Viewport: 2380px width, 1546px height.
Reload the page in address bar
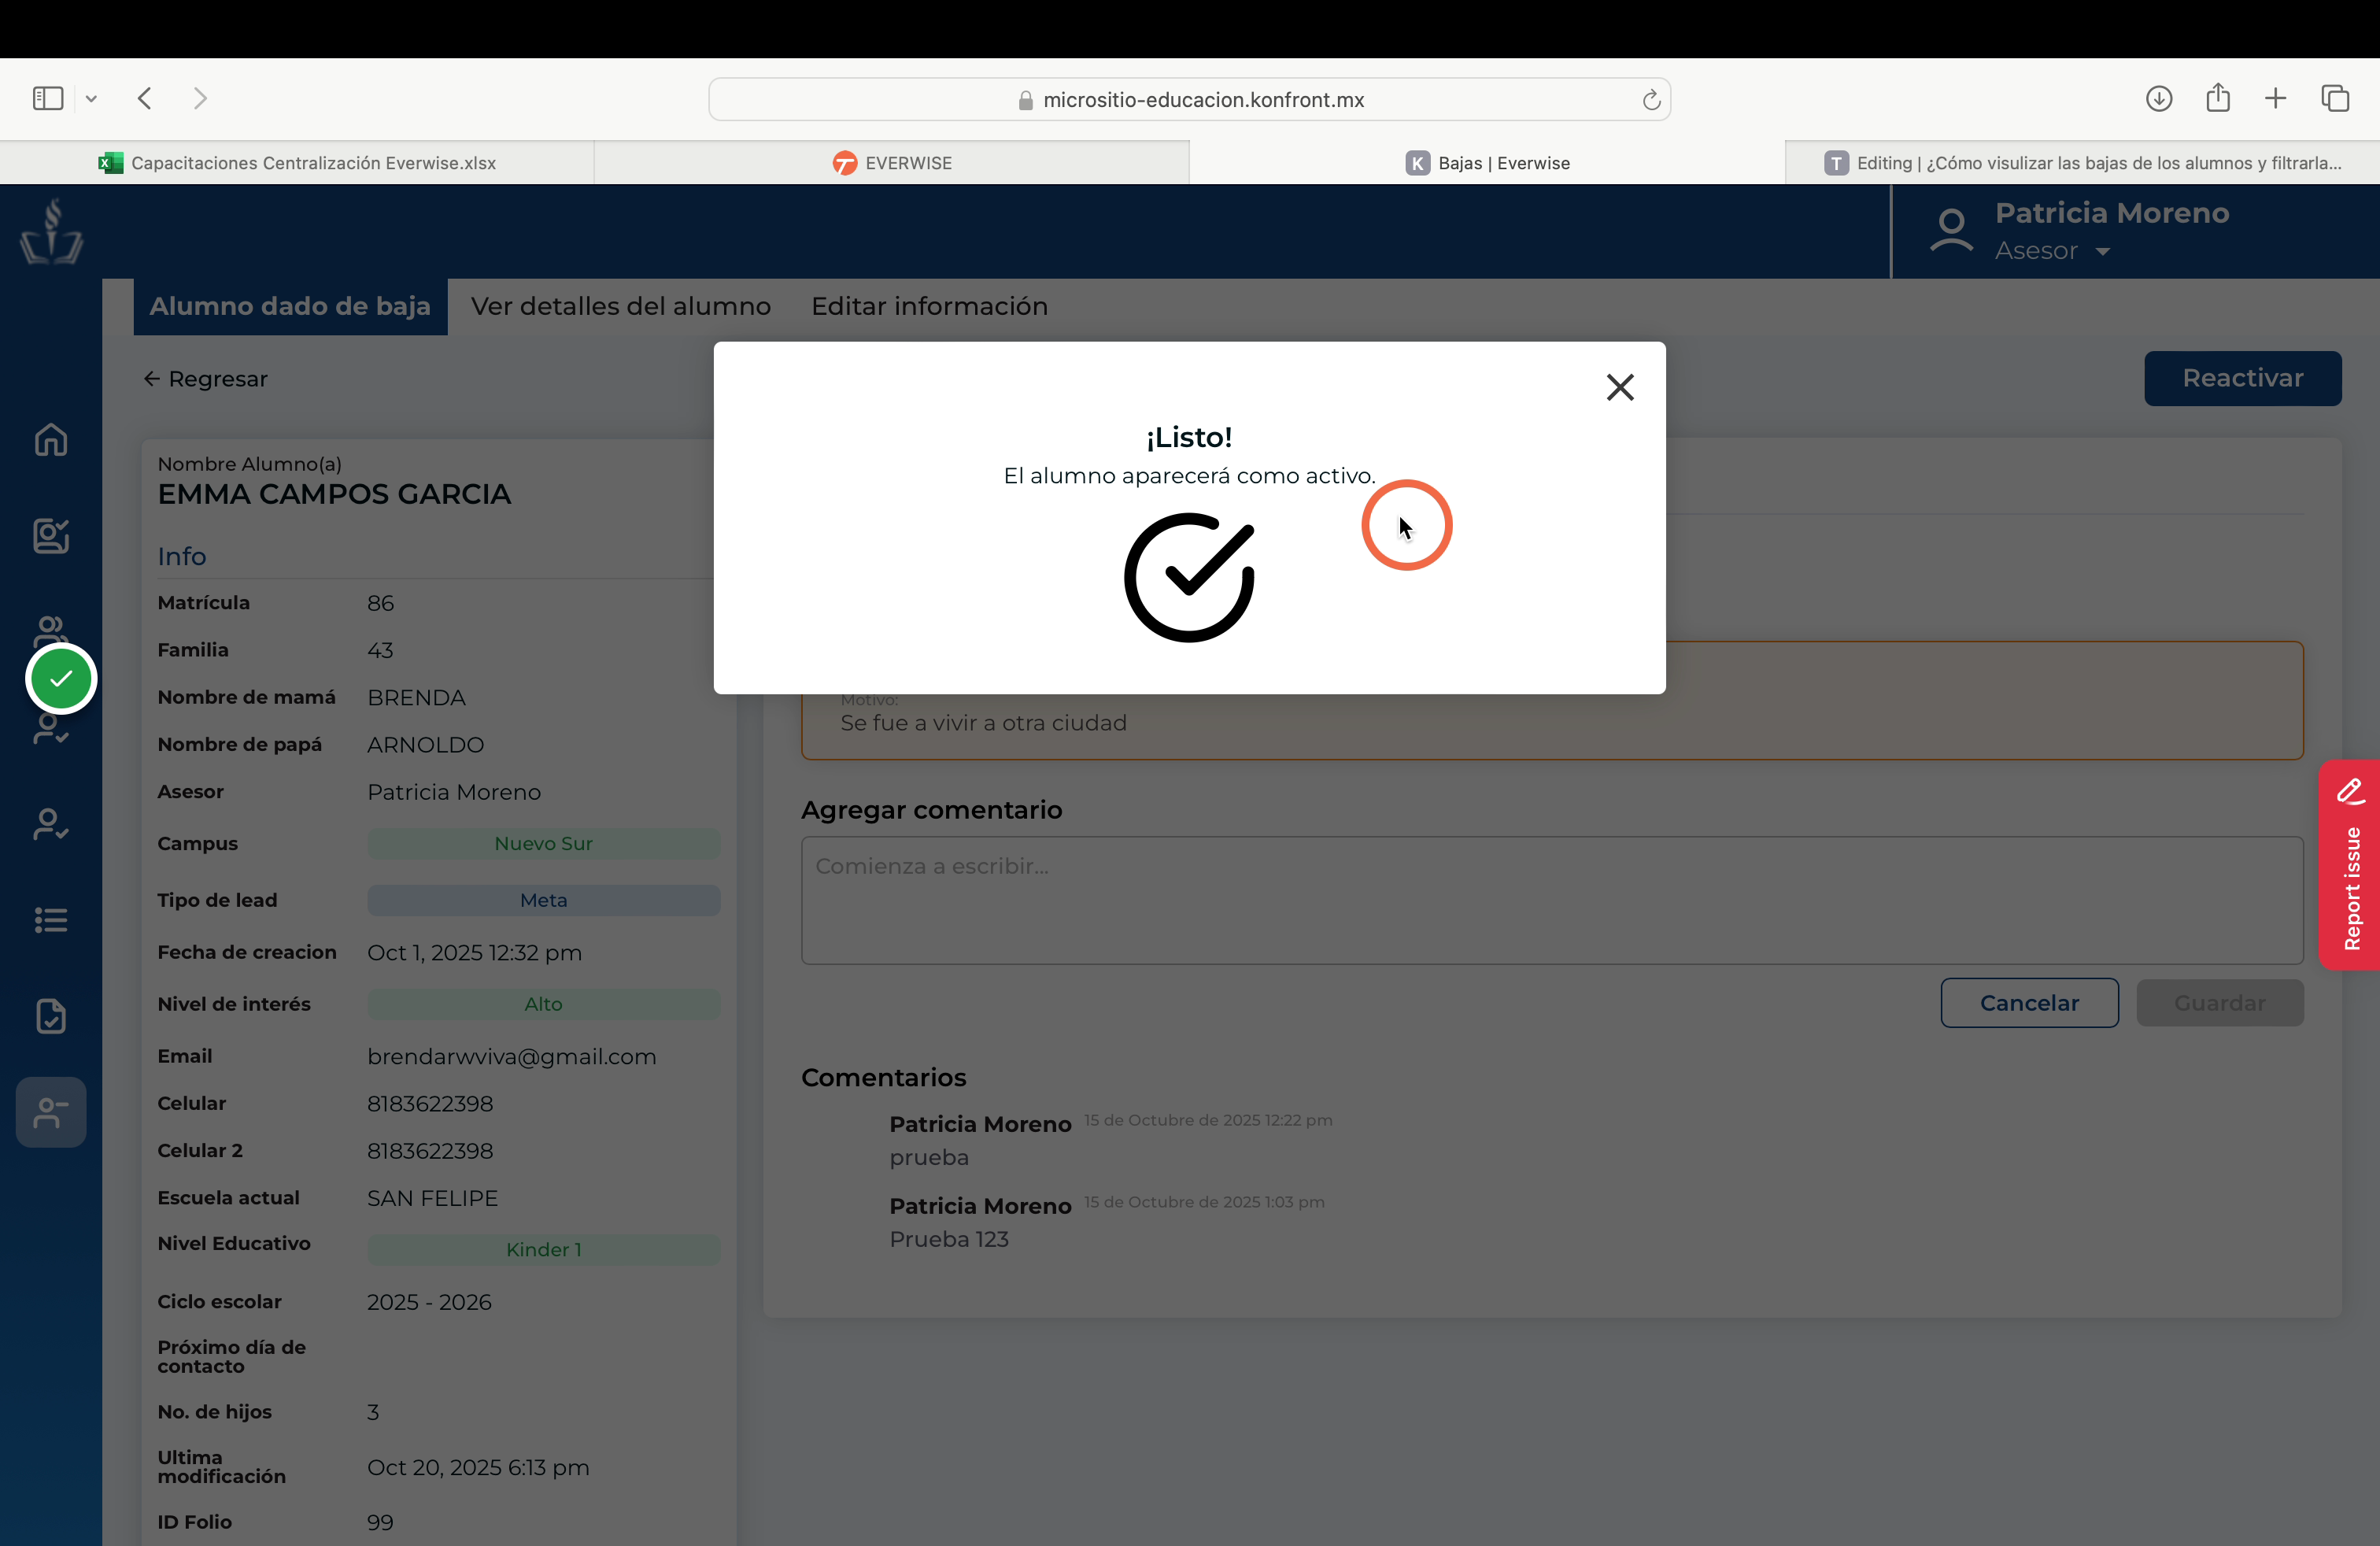(1651, 99)
